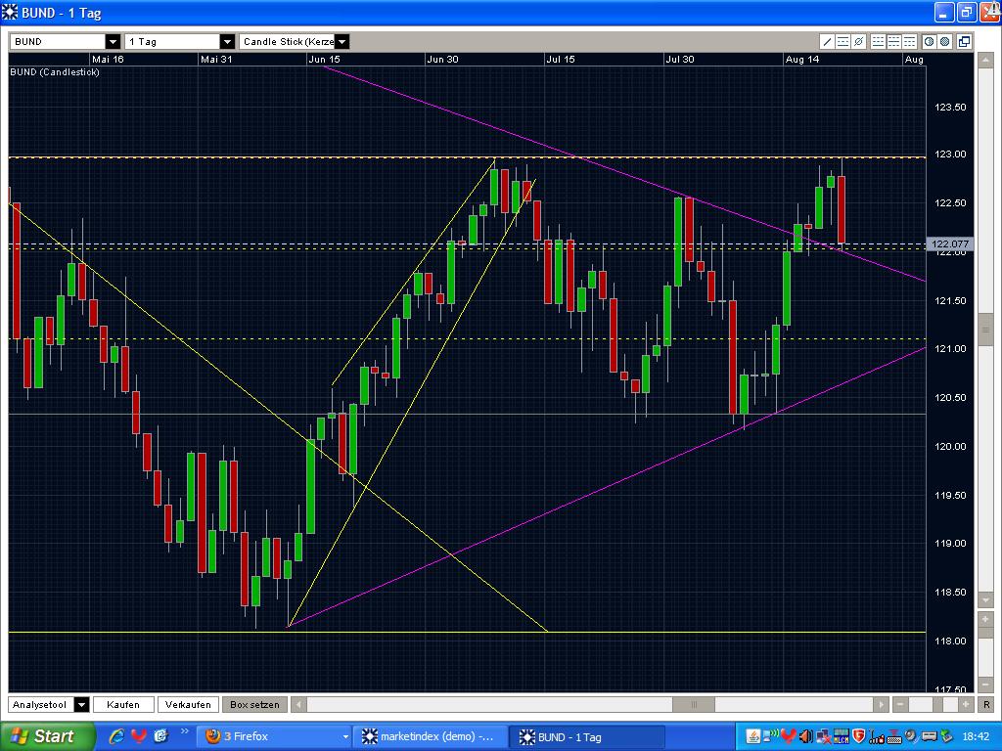Select the trendline drawing tool
The width and height of the screenshot is (1002, 751).
pos(827,42)
